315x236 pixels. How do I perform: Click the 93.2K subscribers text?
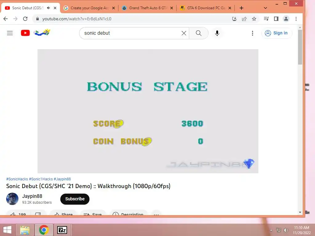tap(37, 203)
